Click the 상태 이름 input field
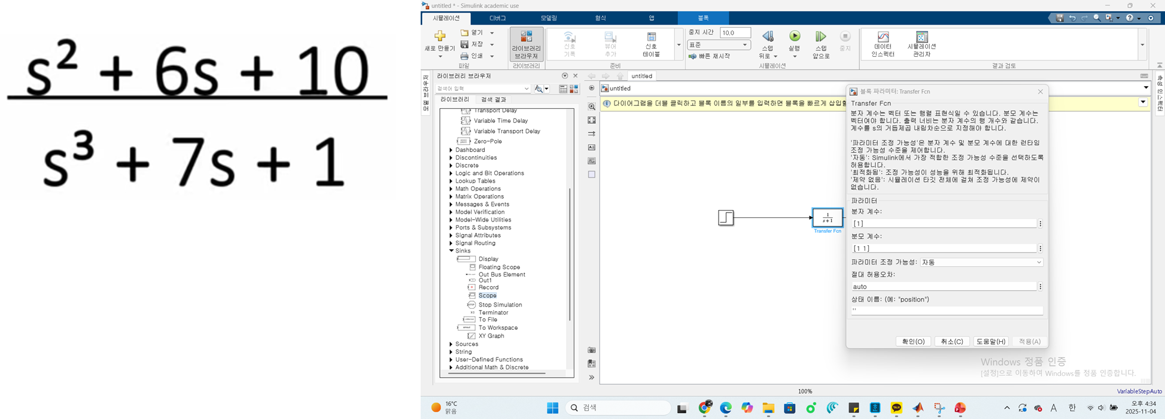Screen dimensions: 1165x419 point(947,311)
